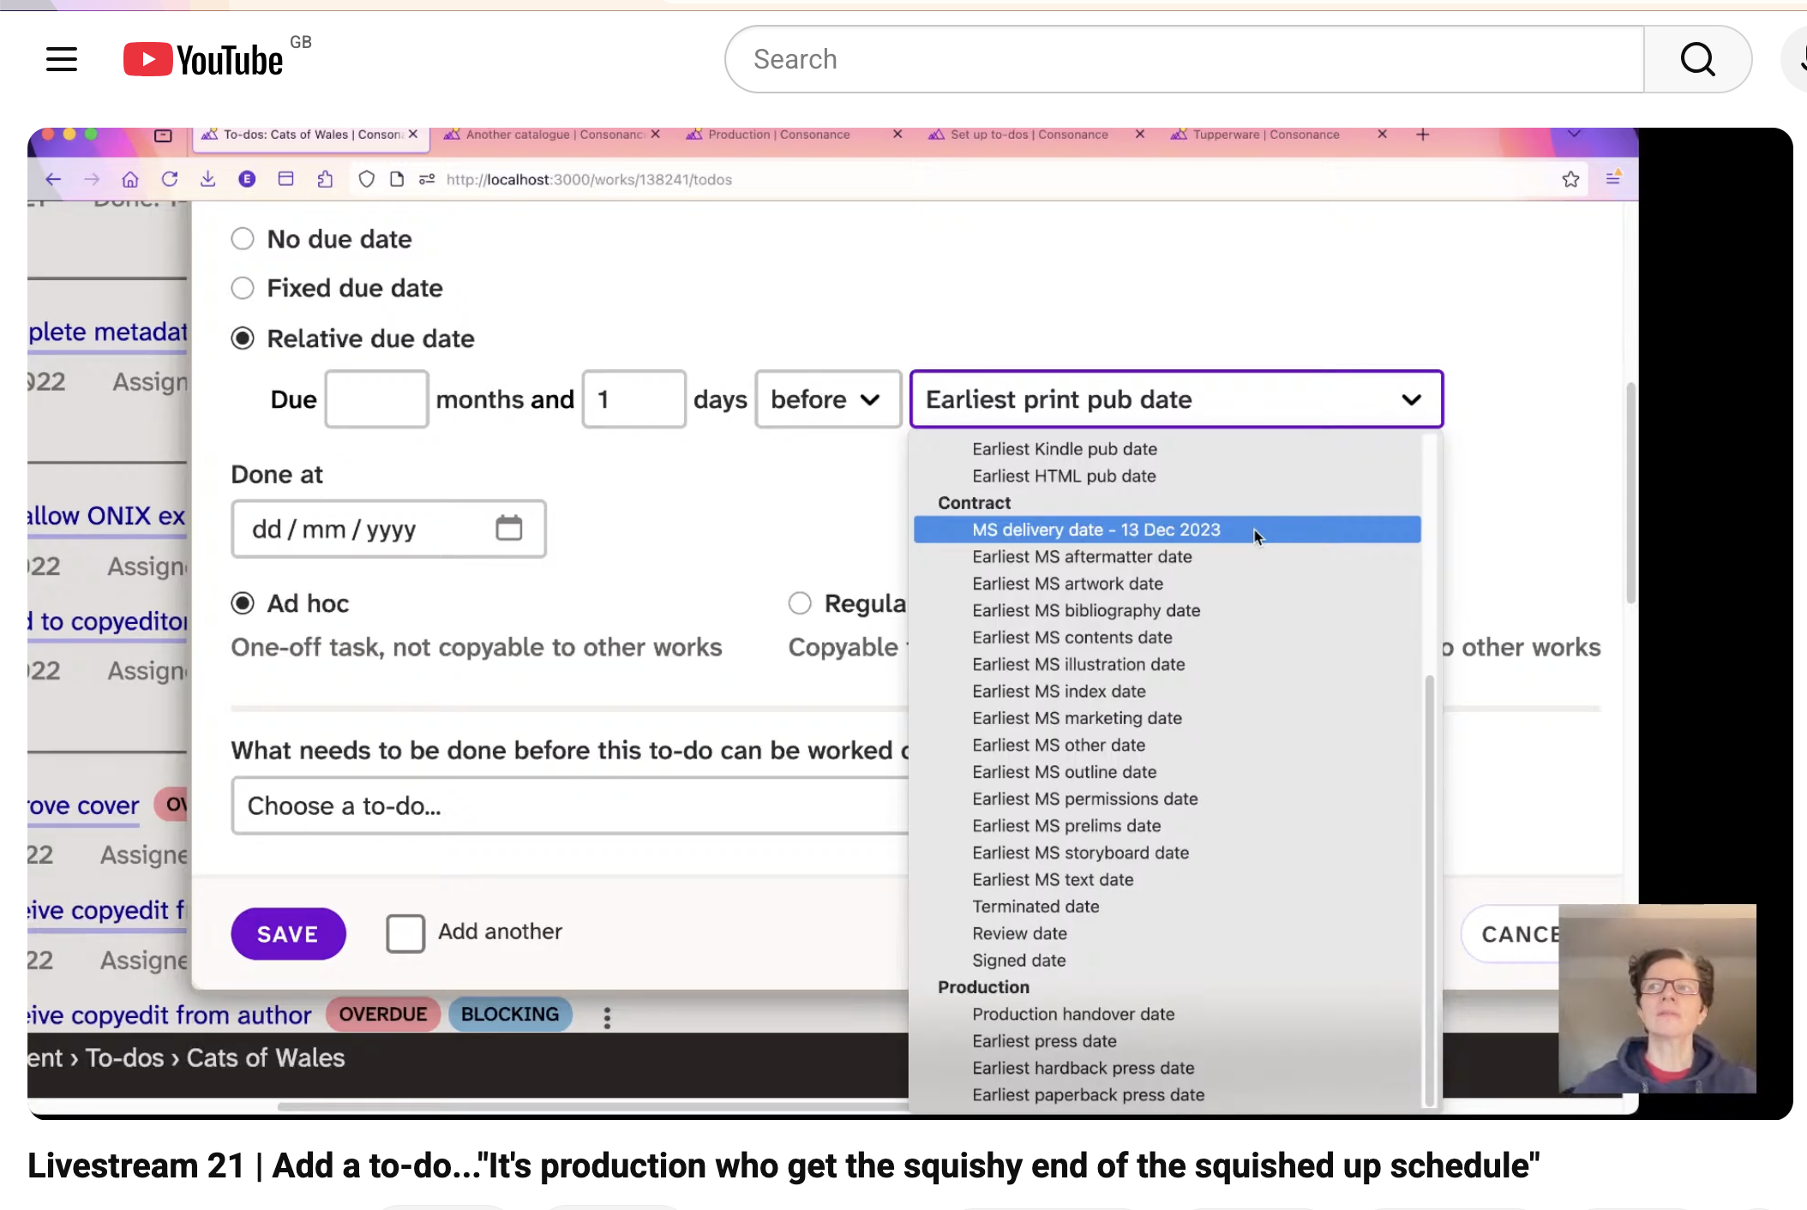
Task: Open the Choose a to-do selector
Action: [569, 806]
